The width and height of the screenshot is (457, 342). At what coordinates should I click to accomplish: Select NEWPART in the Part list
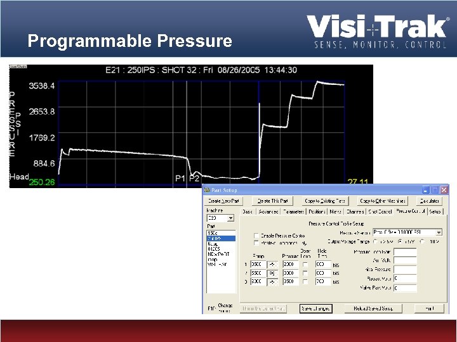(221, 254)
